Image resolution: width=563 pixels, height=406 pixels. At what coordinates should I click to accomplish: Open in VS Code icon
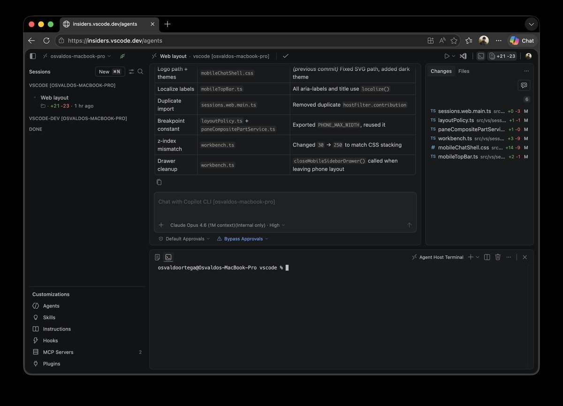coord(463,56)
